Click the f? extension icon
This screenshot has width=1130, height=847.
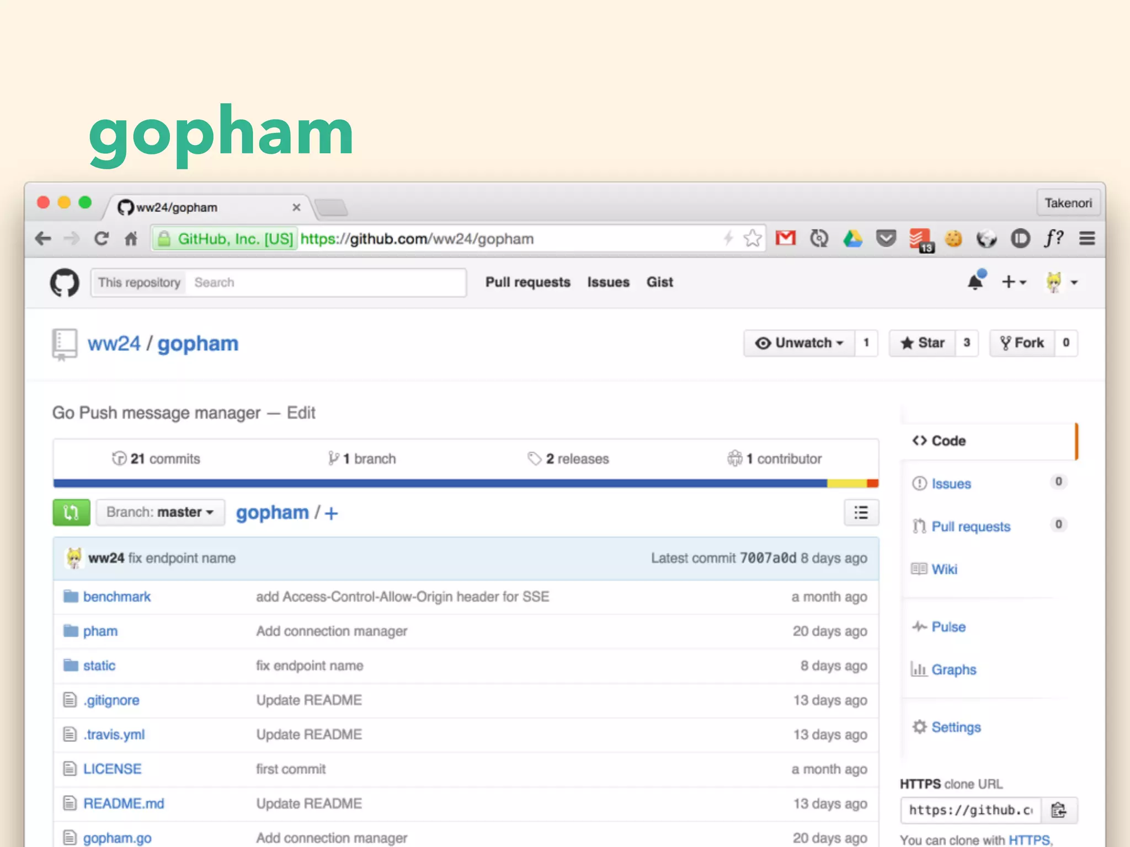pyautogui.click(x=1053, y=238)
